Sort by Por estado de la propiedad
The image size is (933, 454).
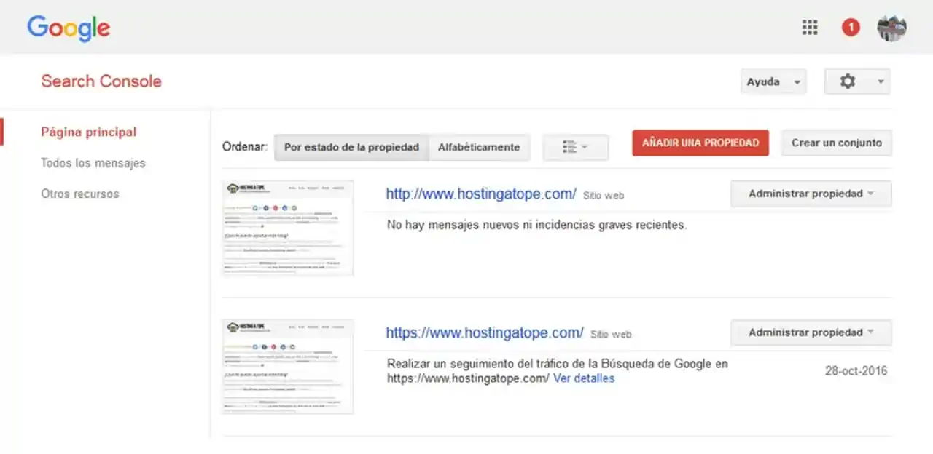tap(351, 147)
